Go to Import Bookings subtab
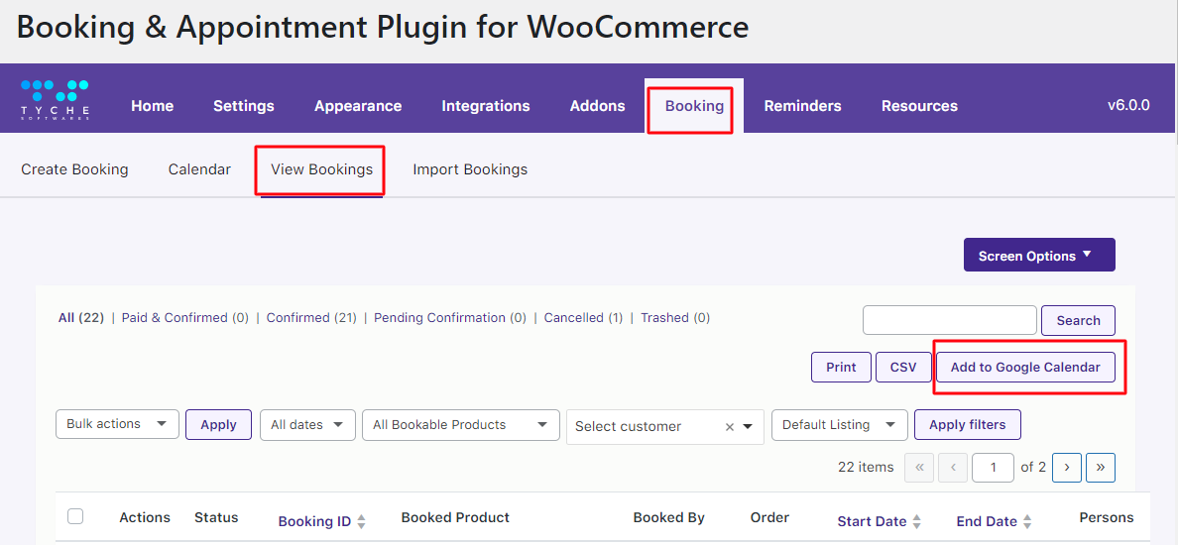1178x545 pixels. click(470, 169)
